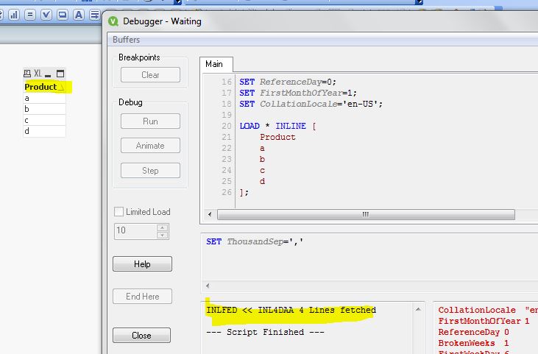This screenshot has width=538, height=354.
Task: Open the Buffers menu
Action: coord(127,40)
